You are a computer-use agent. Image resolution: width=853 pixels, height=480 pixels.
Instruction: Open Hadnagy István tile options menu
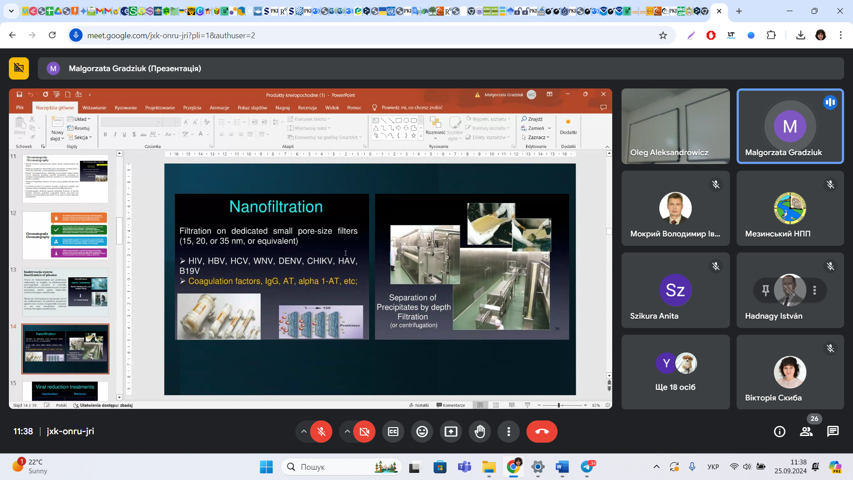pyautogui.click(x=814, y=290)
